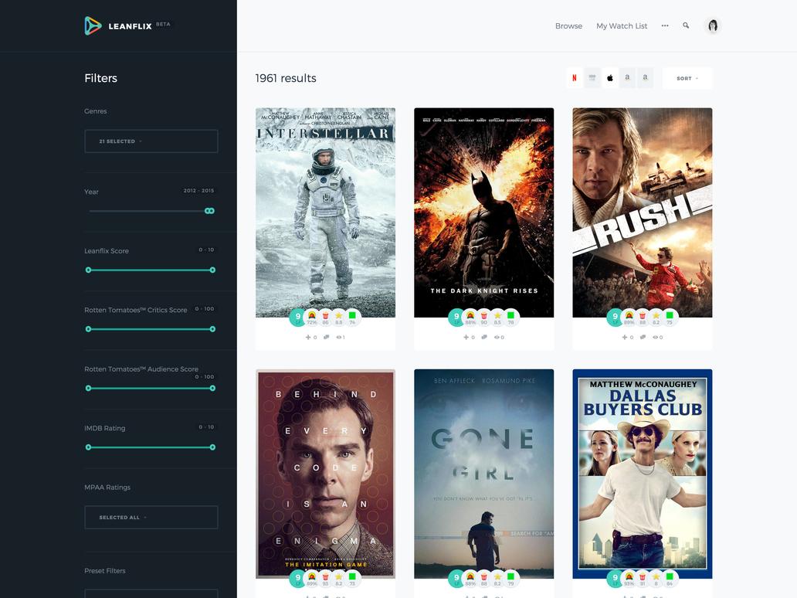797x598 pixels.
Task: Click The Imitation Game Leanflix score badge
Action: coord(298,578)
